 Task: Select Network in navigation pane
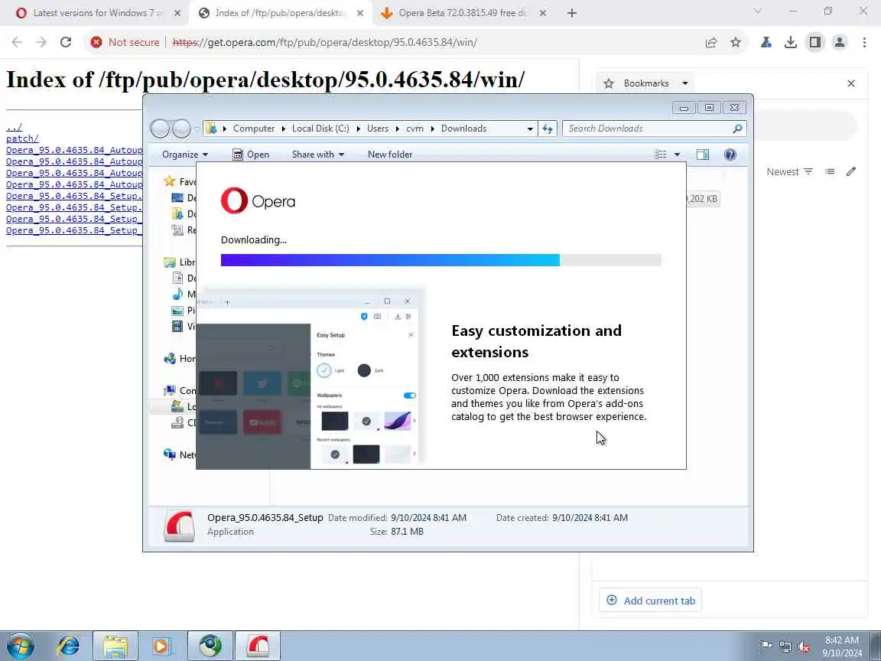point(179,454)
